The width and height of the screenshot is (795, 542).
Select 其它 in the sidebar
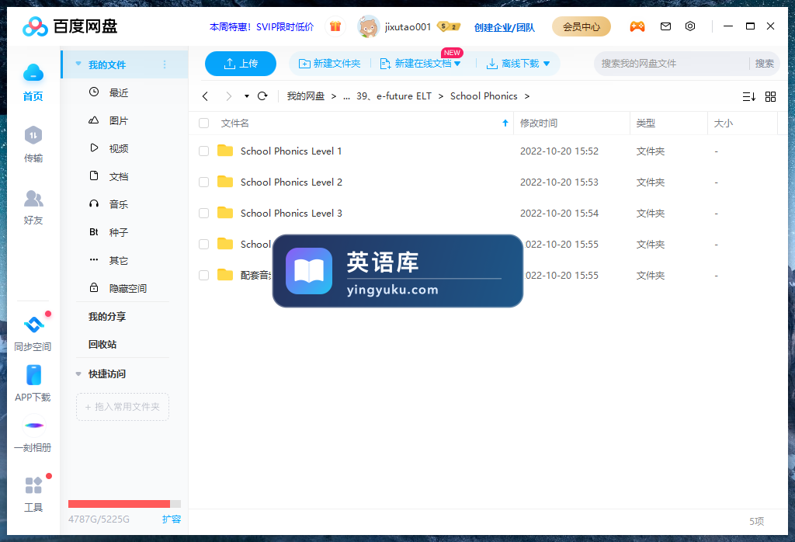click(119, 261)
